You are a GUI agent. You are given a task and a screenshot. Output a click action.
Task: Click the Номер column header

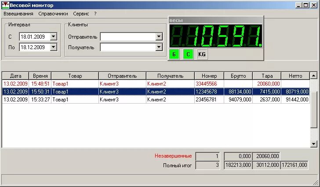209,76
